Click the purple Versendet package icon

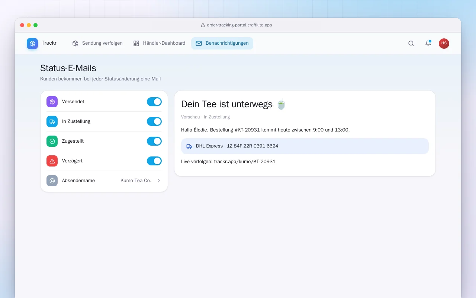coord(52,102)
